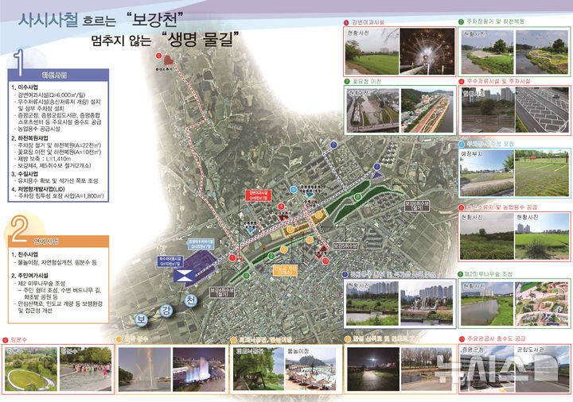Click the '우수저류시설 및 주차시설' panel heading

498,81
